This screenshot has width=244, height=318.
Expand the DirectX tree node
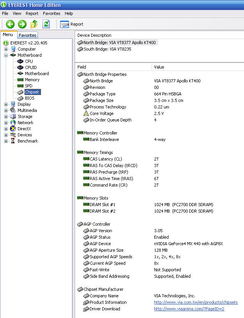pos(6,129)
